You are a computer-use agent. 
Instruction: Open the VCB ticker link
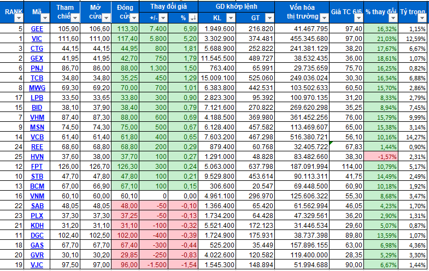37,137
